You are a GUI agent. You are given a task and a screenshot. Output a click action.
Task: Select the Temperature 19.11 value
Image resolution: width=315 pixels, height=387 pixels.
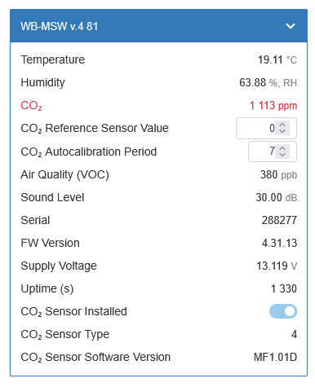coord(270,59)
